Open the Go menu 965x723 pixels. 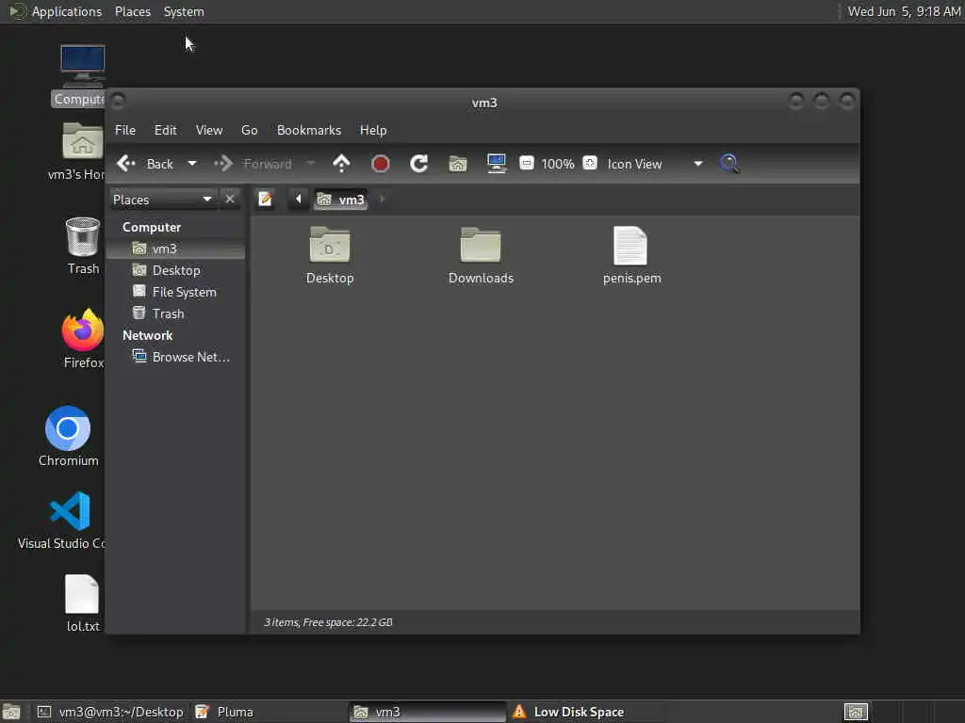(249, 130)
